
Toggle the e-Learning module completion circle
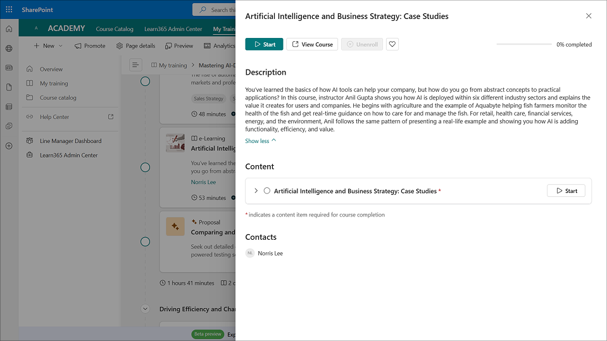click(145, 168)
